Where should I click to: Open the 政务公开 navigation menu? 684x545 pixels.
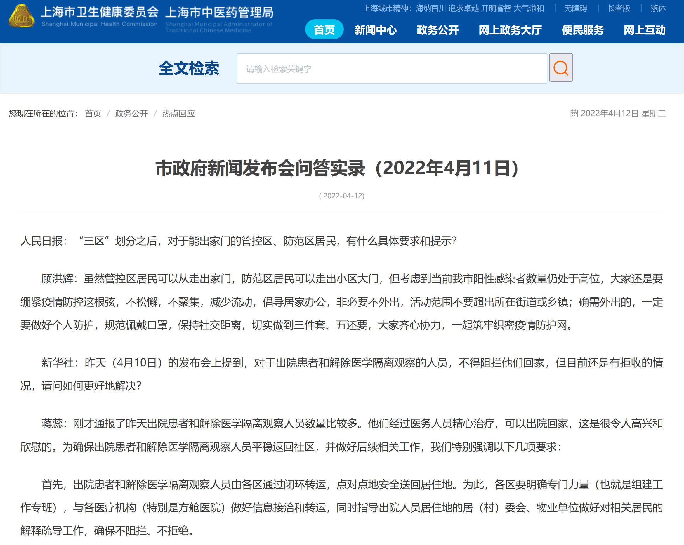coord(437,30)
